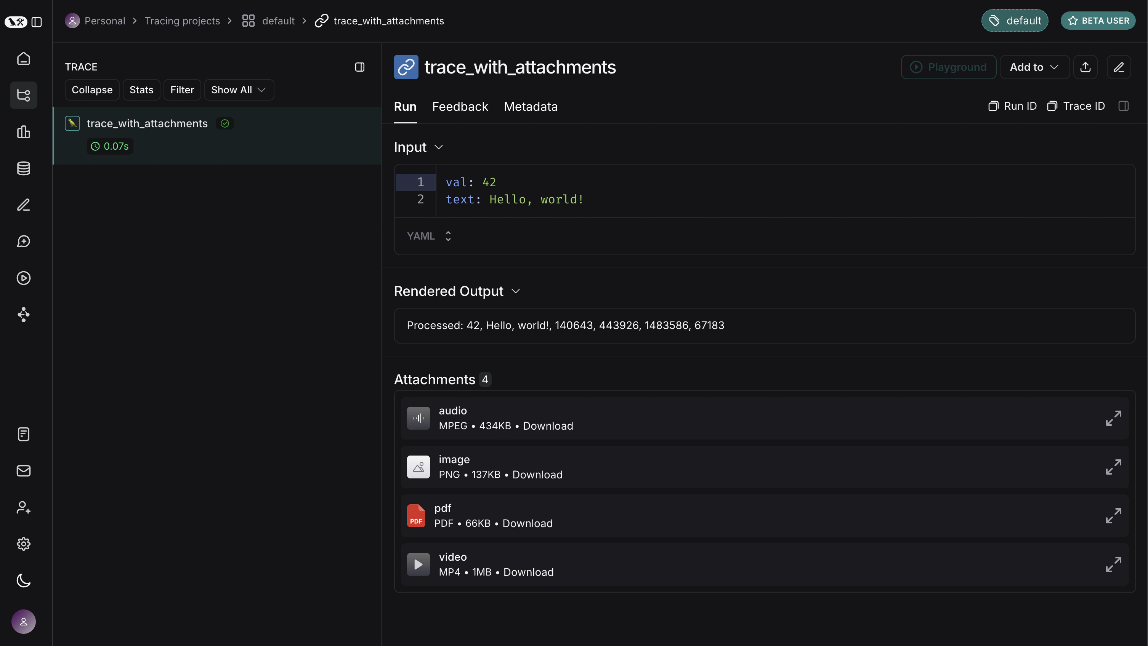Open the Playground circle-play icon in sidebar
Screen dimensions: 1148x646
23,278
